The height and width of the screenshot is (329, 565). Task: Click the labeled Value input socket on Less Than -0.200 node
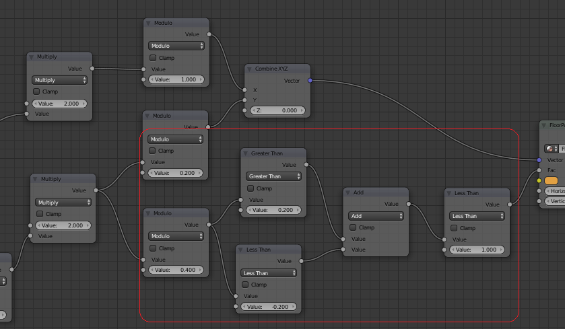coord(236,296)
